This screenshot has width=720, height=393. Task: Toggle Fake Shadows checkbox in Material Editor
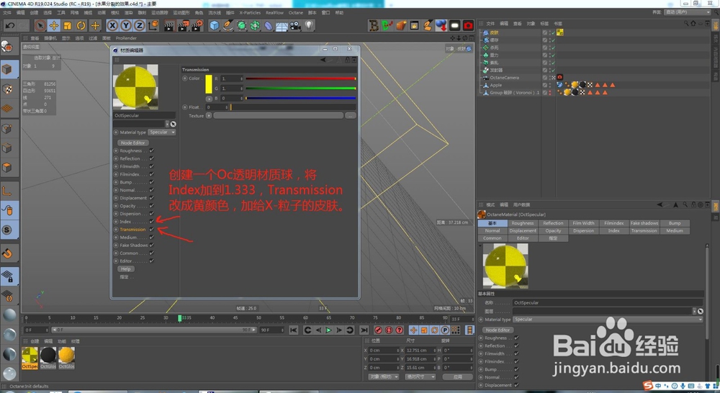pos(151,245)
